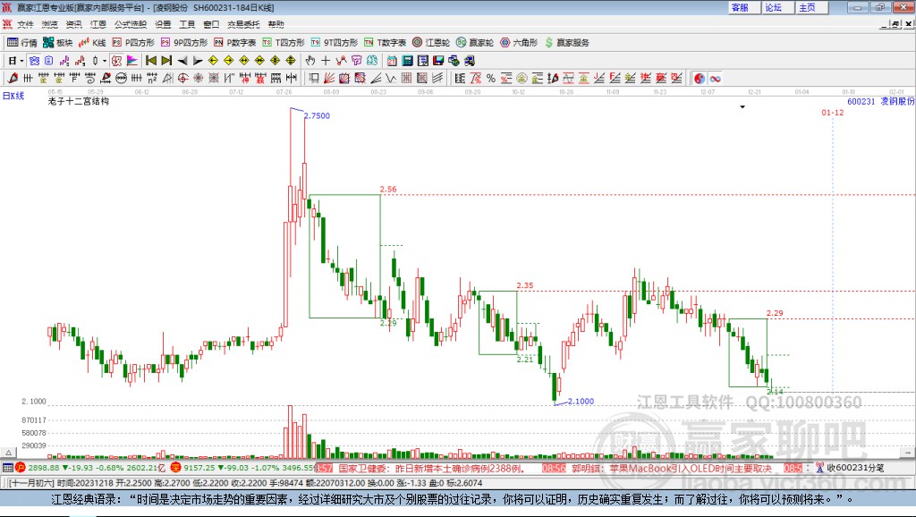Click the 国家卫健委 news ticker item
The image size is (916, 517).
[x=431, y=468]
